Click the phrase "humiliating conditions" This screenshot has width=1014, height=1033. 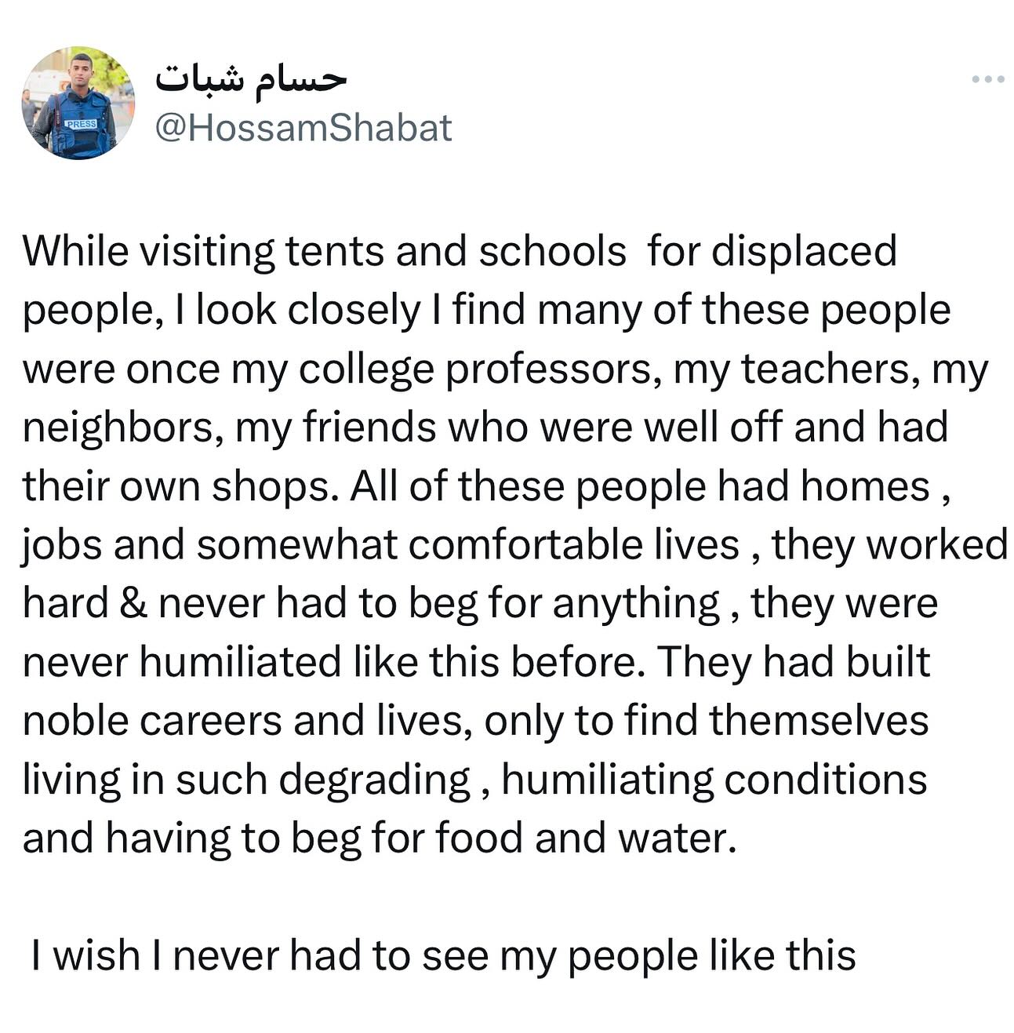(x=714, y=780)
